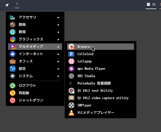Click the green ログアウト icon
This screenshot has width=161, height=132.
(13, 86)
